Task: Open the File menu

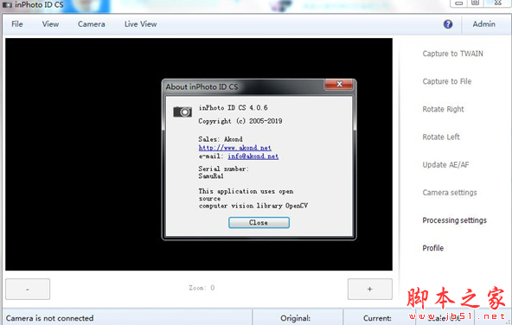Action: tap(17, 24)
